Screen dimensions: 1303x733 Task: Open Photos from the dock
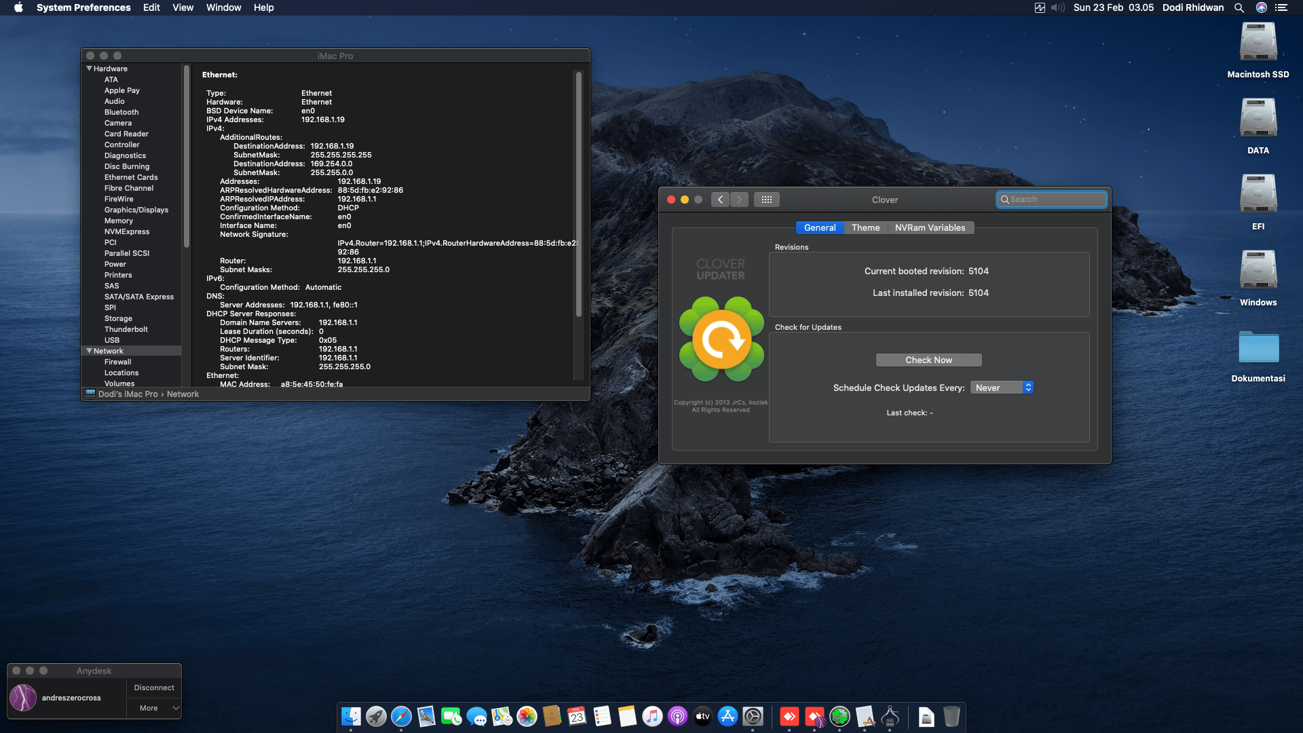click(x=527, y=716)
